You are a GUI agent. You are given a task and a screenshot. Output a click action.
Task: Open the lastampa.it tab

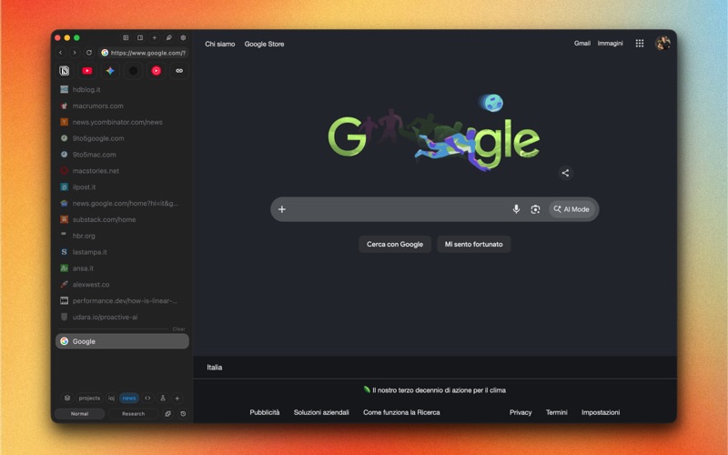click(122, 252)
